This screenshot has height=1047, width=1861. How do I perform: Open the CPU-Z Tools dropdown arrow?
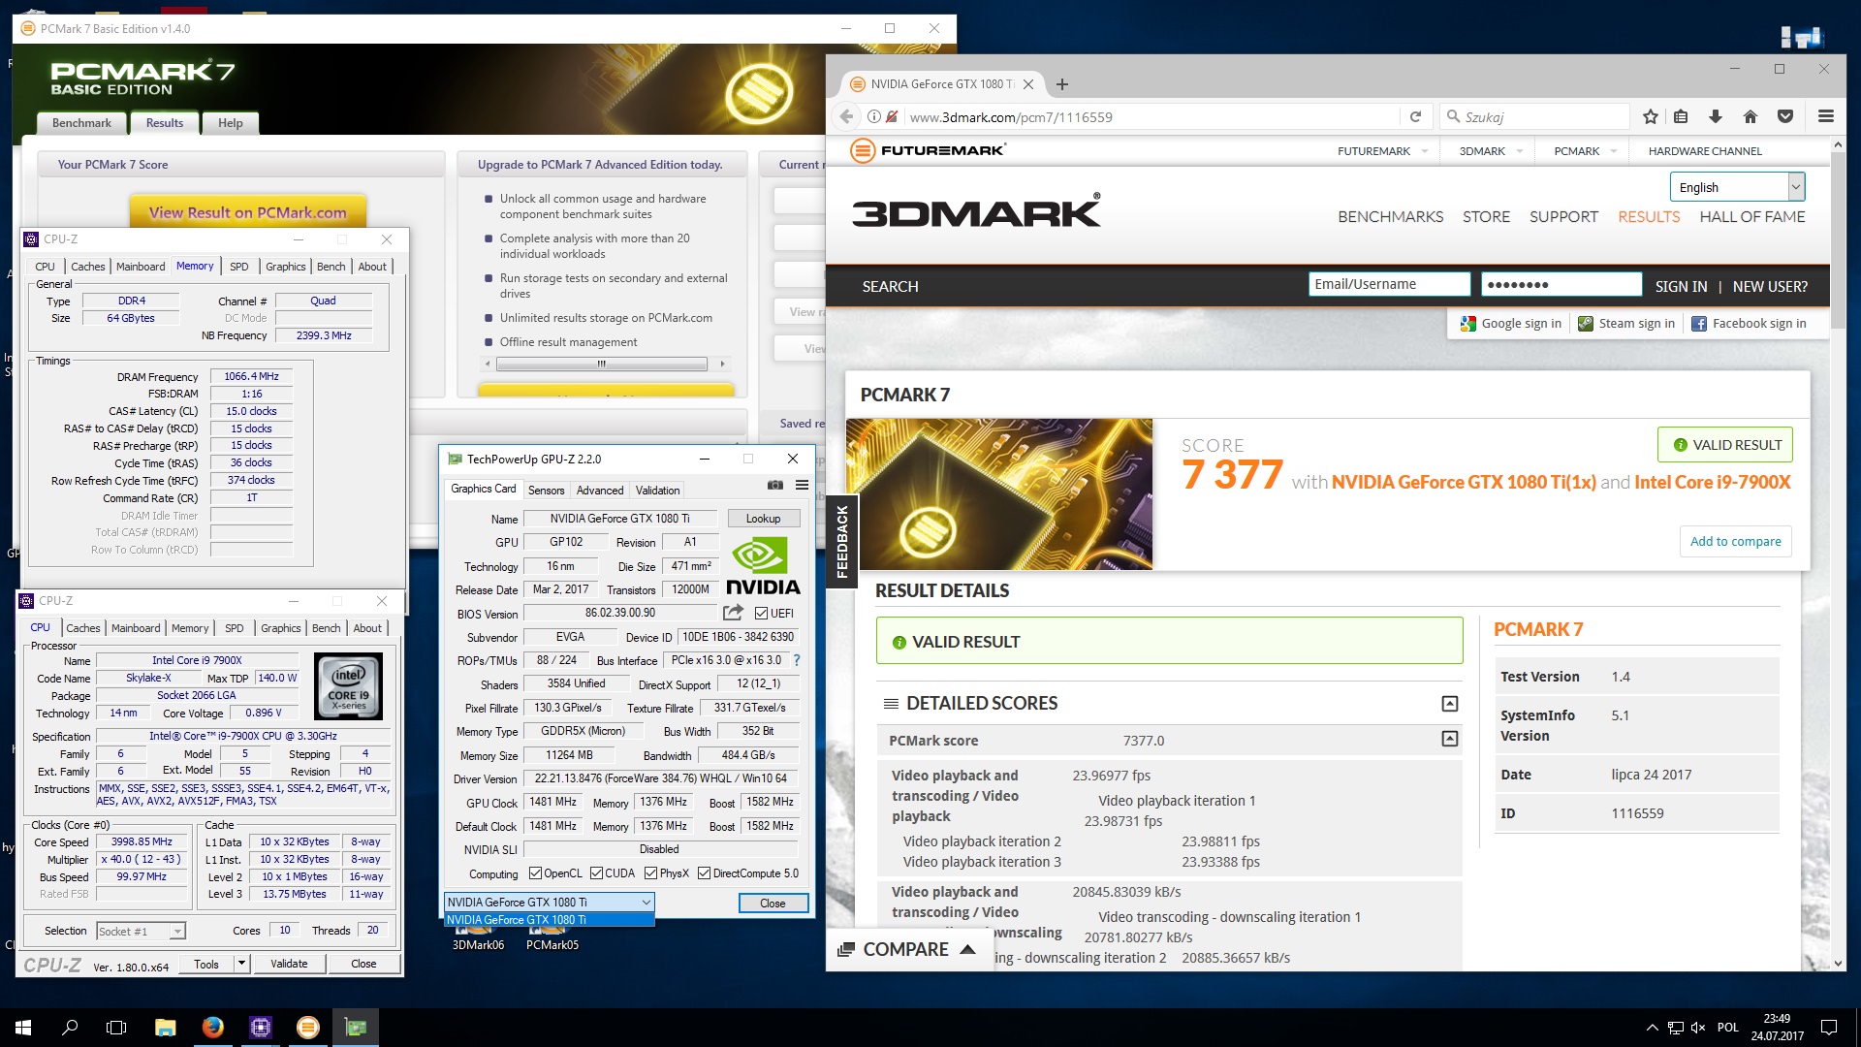click(241, 964)
